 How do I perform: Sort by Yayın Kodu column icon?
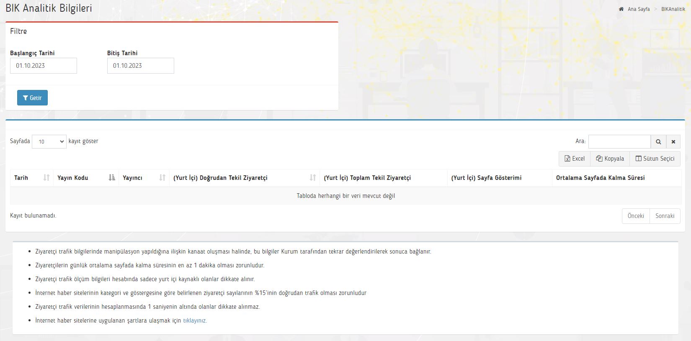pos(112,178)
